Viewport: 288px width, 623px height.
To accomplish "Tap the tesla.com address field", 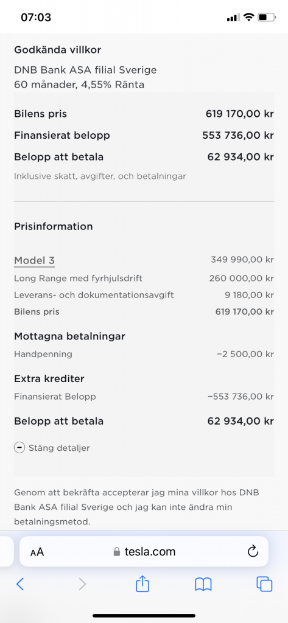I will 144,551.
